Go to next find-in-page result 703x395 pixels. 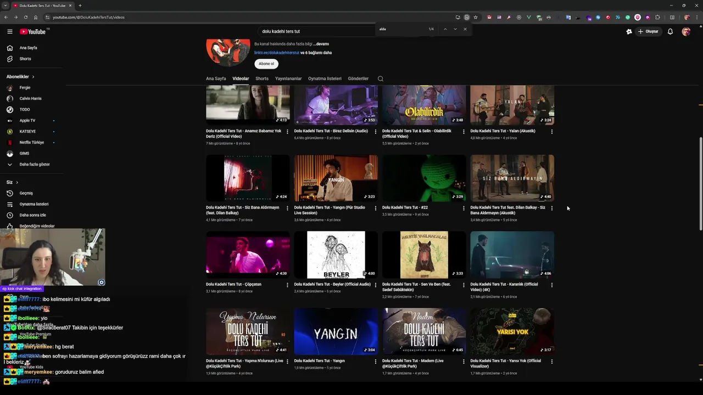click(455, 29)
